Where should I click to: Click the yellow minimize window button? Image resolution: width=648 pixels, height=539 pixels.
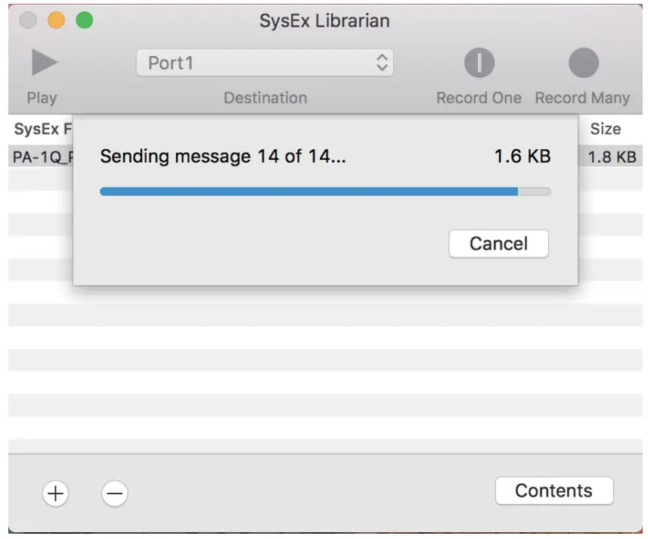click(x=56, y=20)
